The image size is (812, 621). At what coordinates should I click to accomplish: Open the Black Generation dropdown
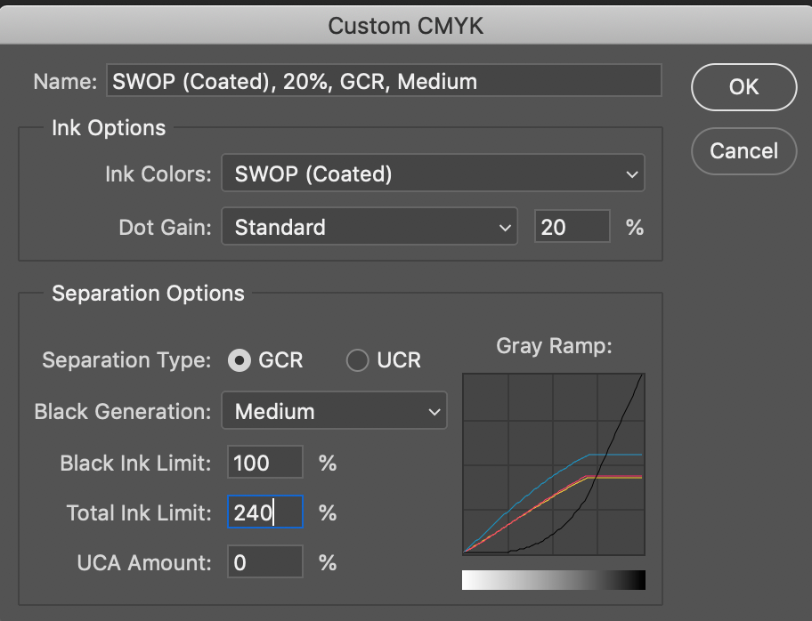334,412
